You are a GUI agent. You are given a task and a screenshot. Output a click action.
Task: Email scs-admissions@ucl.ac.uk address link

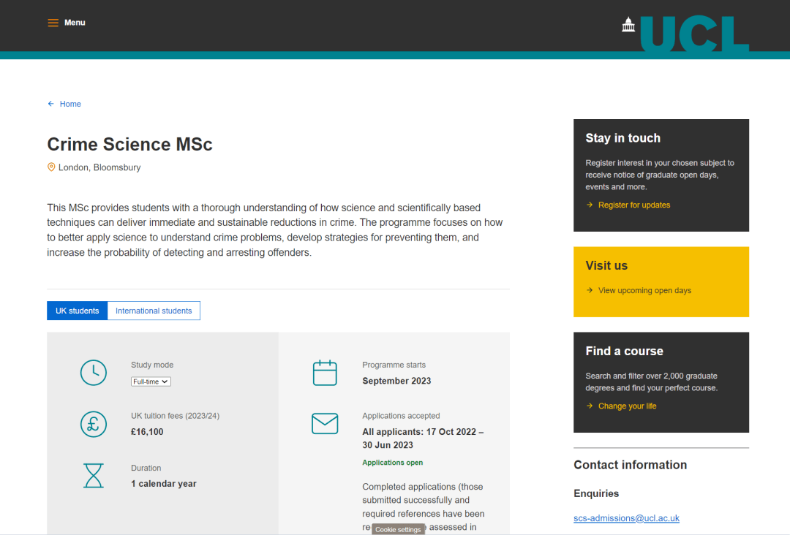coord(626,518)
